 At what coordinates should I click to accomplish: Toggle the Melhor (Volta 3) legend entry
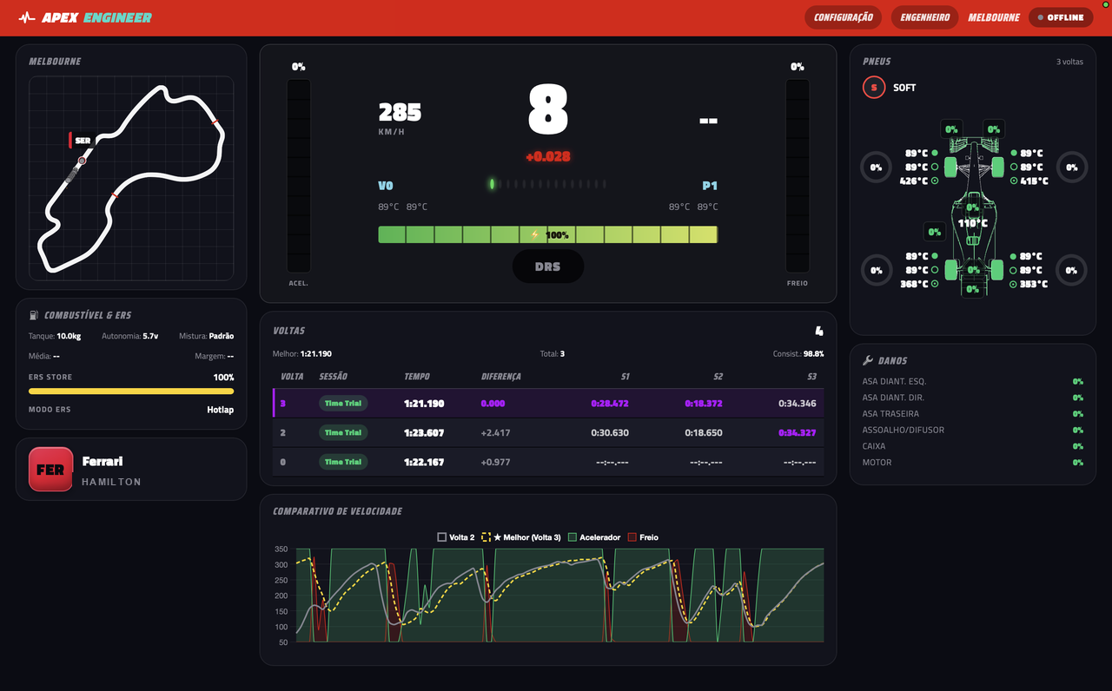coord(521,537)
